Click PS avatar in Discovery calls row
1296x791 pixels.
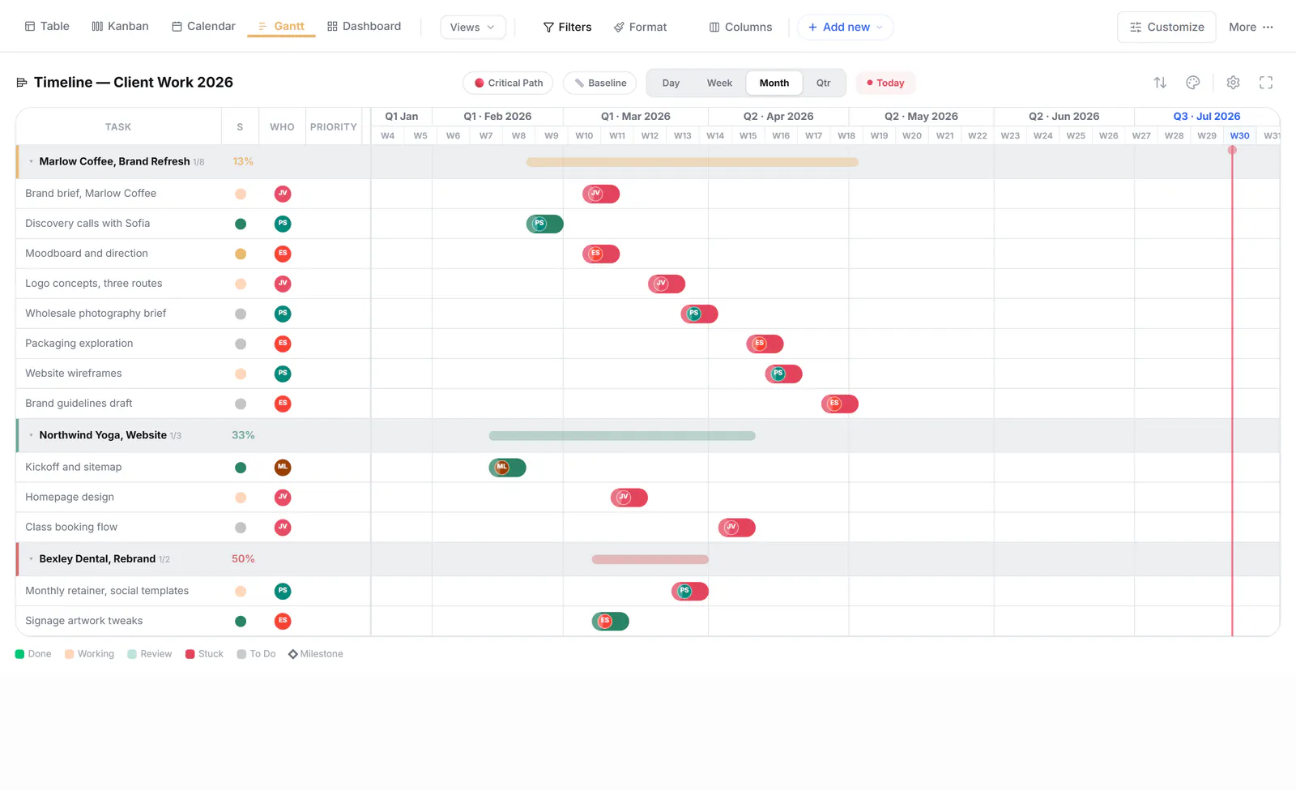click(283, 224)
